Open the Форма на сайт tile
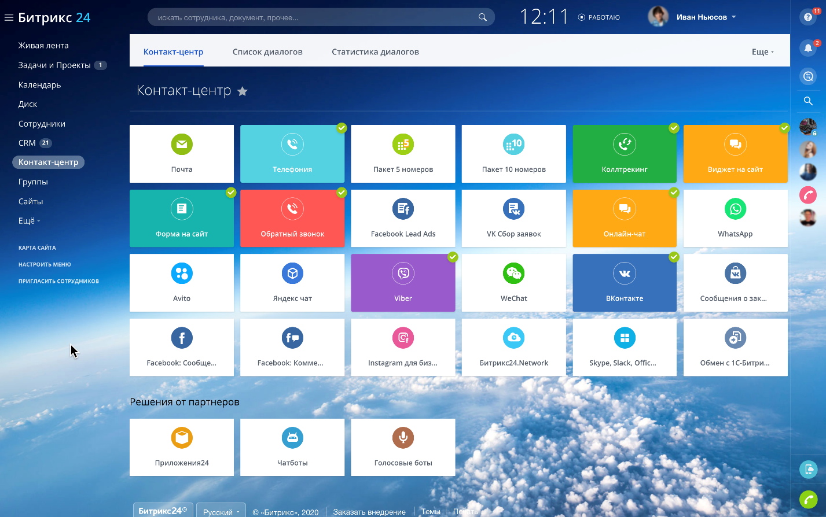Image resolution: width=826 pixels, height=517 pixels. point(182,219)
